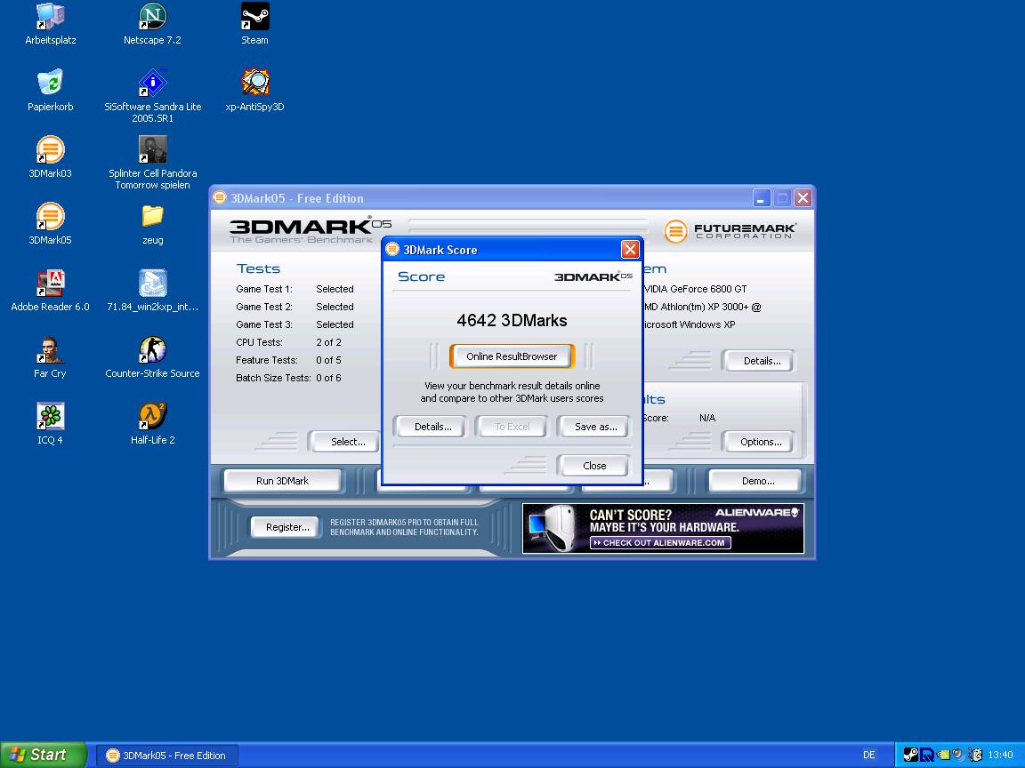Minimize the 3DMark05 main window
Image resolution: width=1025 pixels, height=768 pixels.
pyautogui.click(x=761, y=198)
